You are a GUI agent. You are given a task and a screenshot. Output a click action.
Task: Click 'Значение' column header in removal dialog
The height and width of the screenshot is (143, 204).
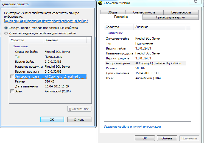point(65,40)
